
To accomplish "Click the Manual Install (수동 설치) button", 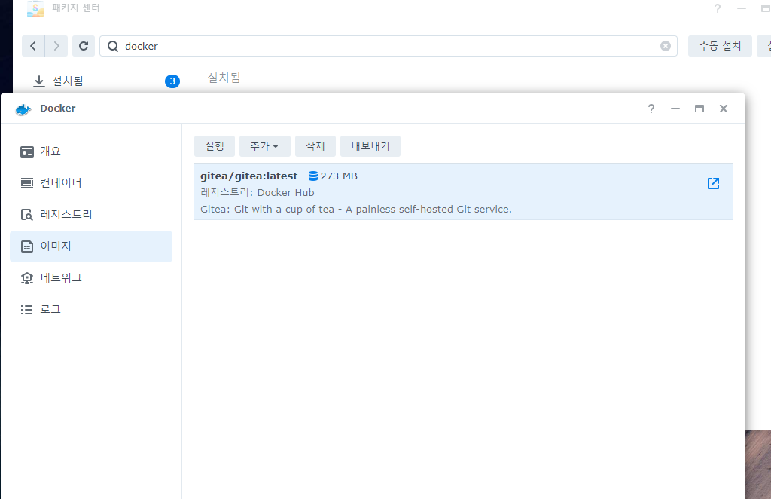I will 720,46.
